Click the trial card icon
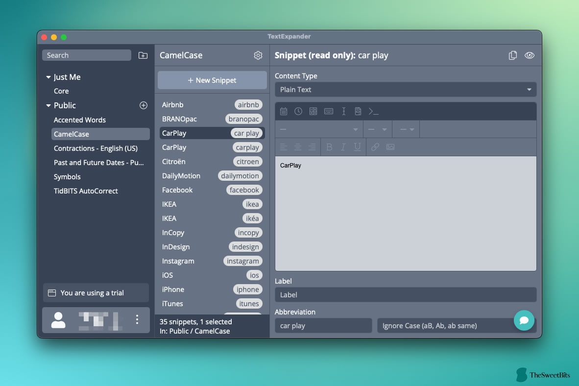Screen dimensions: 579x386 click(x=52, y=293)
